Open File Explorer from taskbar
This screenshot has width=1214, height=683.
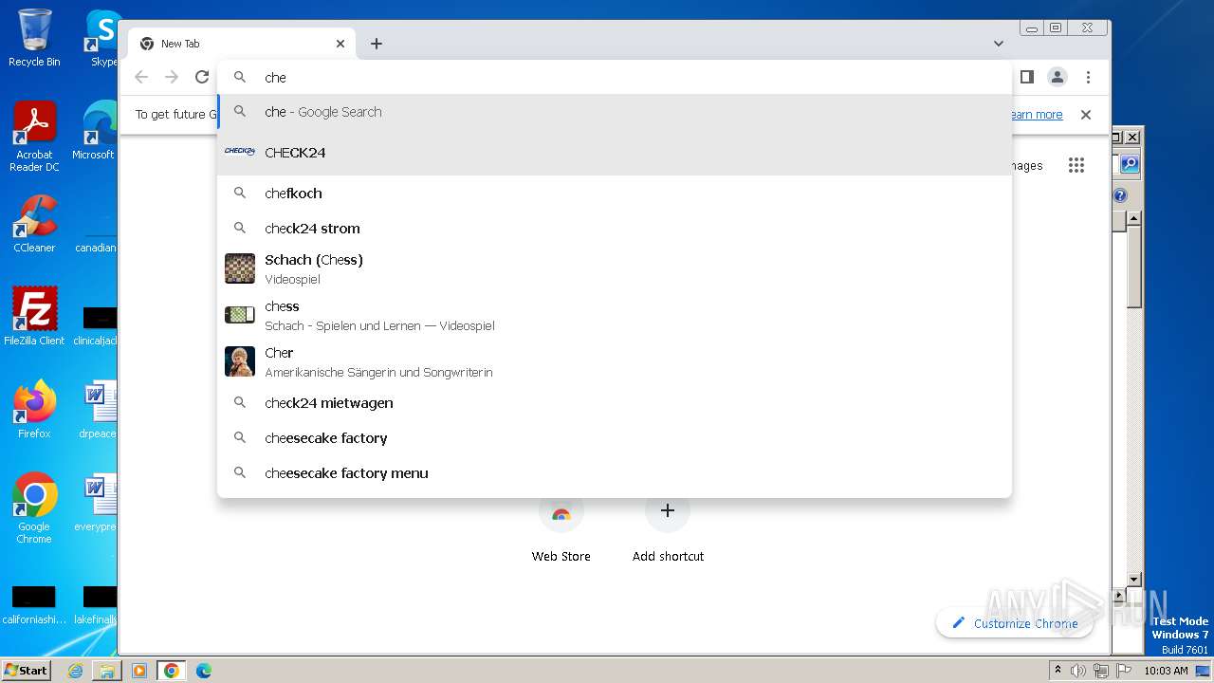pos(107,671)
